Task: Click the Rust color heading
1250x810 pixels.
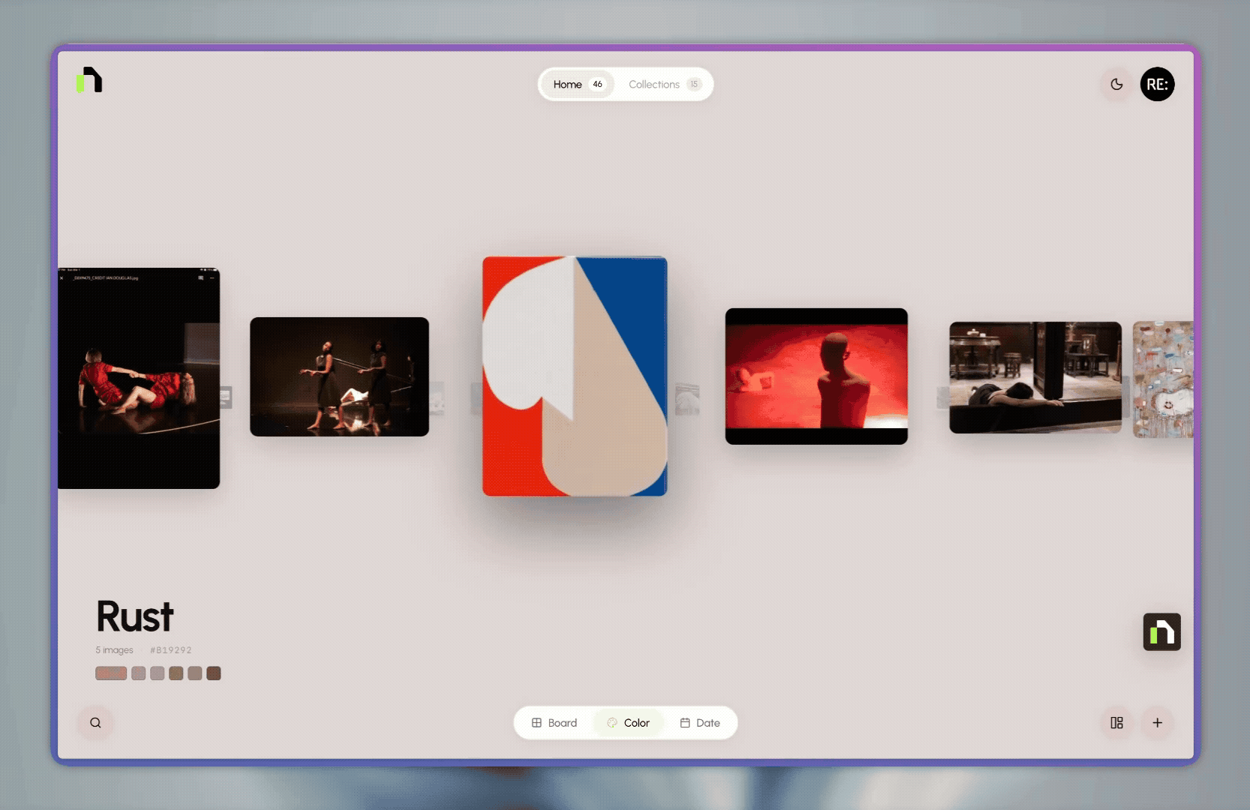Action: click(x=135, y=616)
